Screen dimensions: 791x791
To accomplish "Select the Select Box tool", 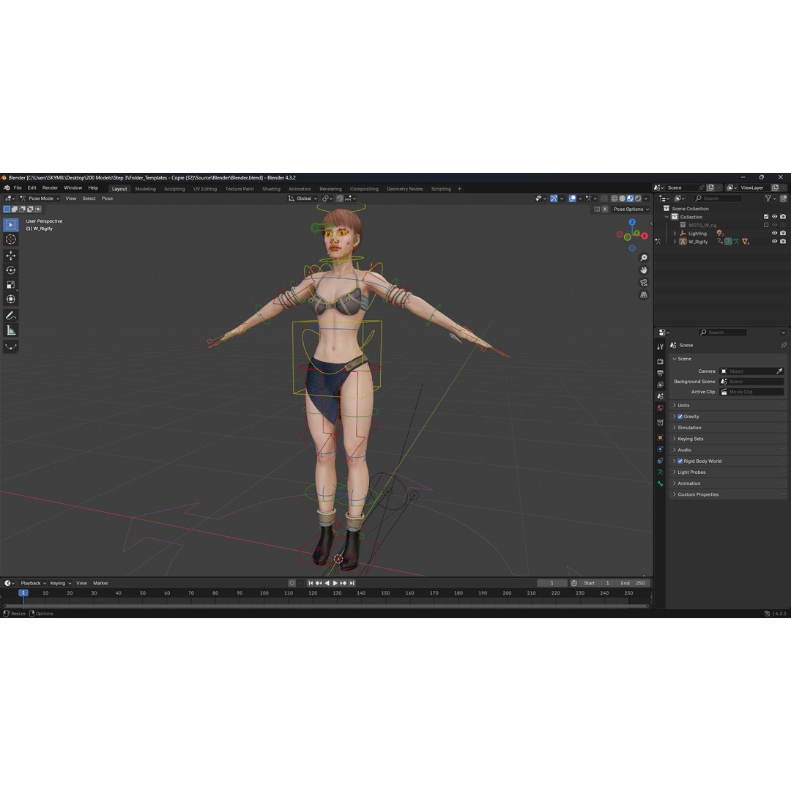I will pos(10,225).
